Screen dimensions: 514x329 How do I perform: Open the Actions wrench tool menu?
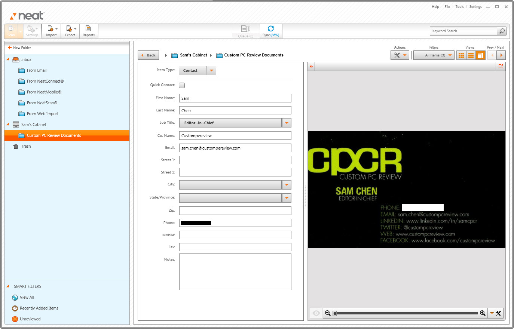click(400, 55)
